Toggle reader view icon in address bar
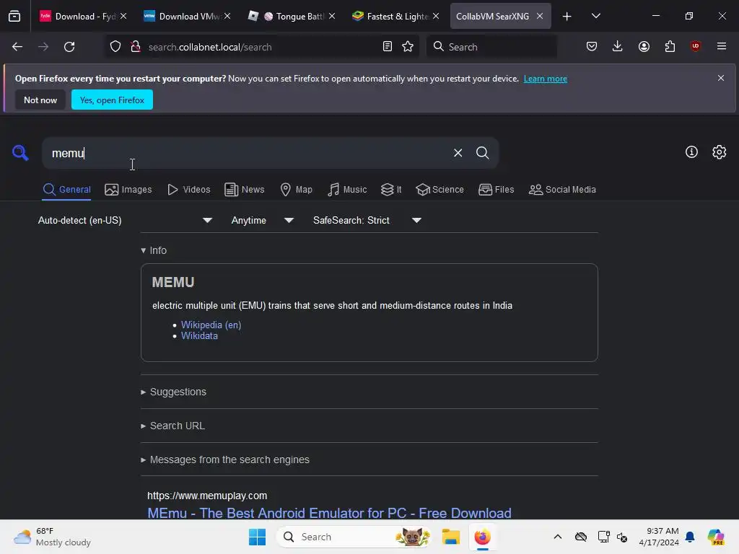 (387, 47)
